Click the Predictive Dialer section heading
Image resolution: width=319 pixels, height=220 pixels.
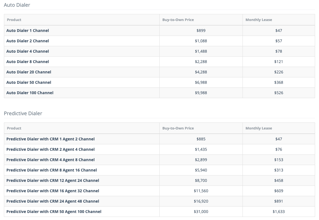pyautogui.click(x=23, y=113)
